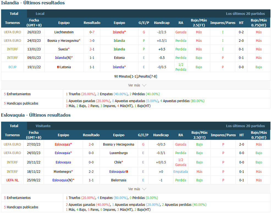The width and height of the screenshot is (271, 213).
Task: Click INTERF tournament on 13/01/23 row
Action: [x=12, y=49]
